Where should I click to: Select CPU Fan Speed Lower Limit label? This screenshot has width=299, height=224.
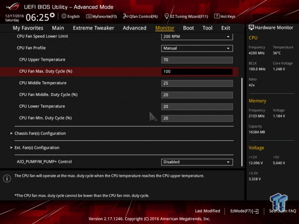(x=42, y=36)
